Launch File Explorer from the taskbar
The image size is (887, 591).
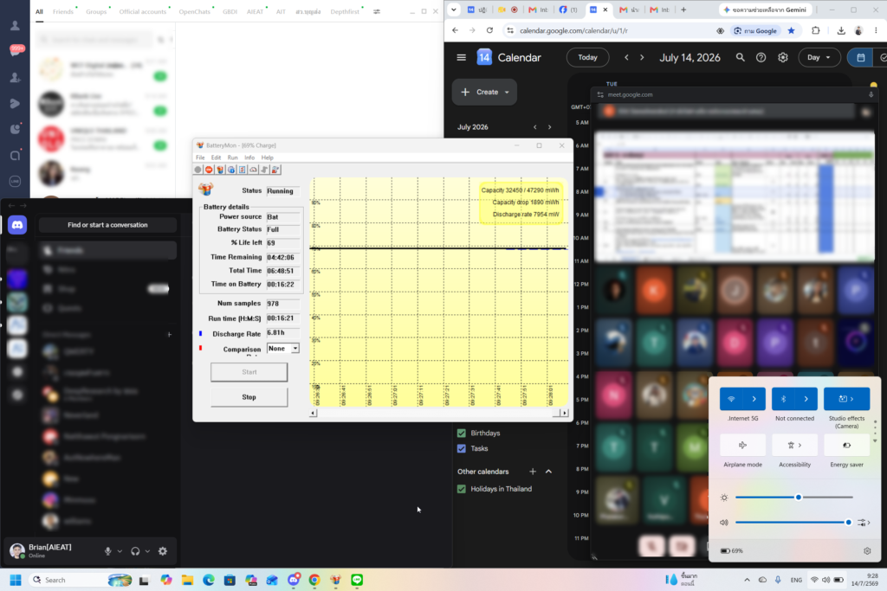(187, 580)
